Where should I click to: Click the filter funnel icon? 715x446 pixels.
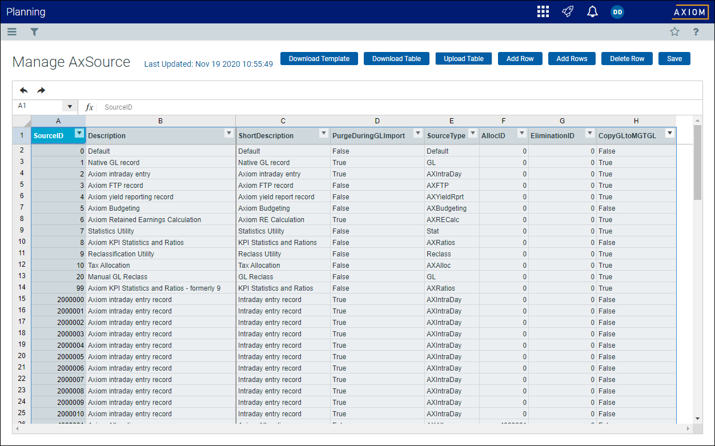34,32
